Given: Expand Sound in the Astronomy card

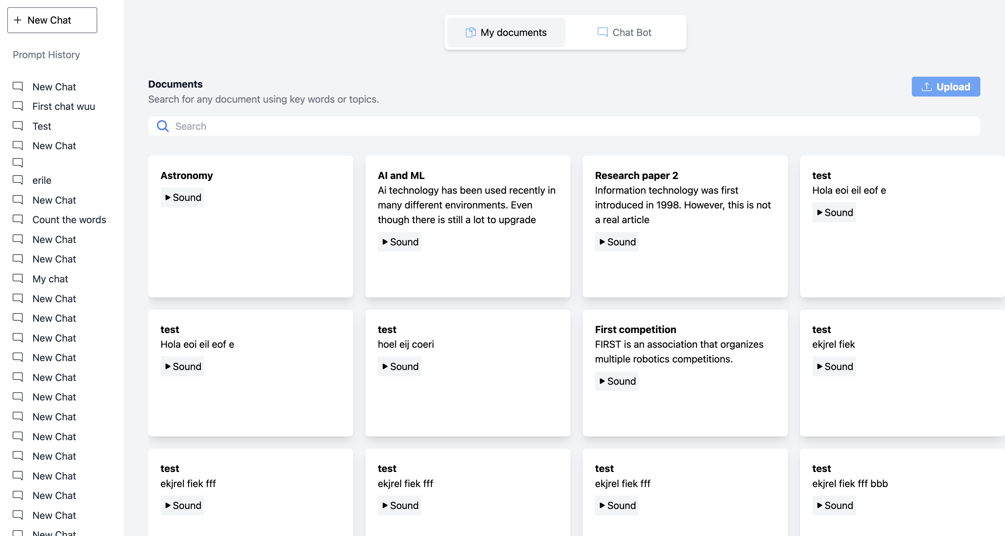Looking at the screenshot, I should pos(183,197).
